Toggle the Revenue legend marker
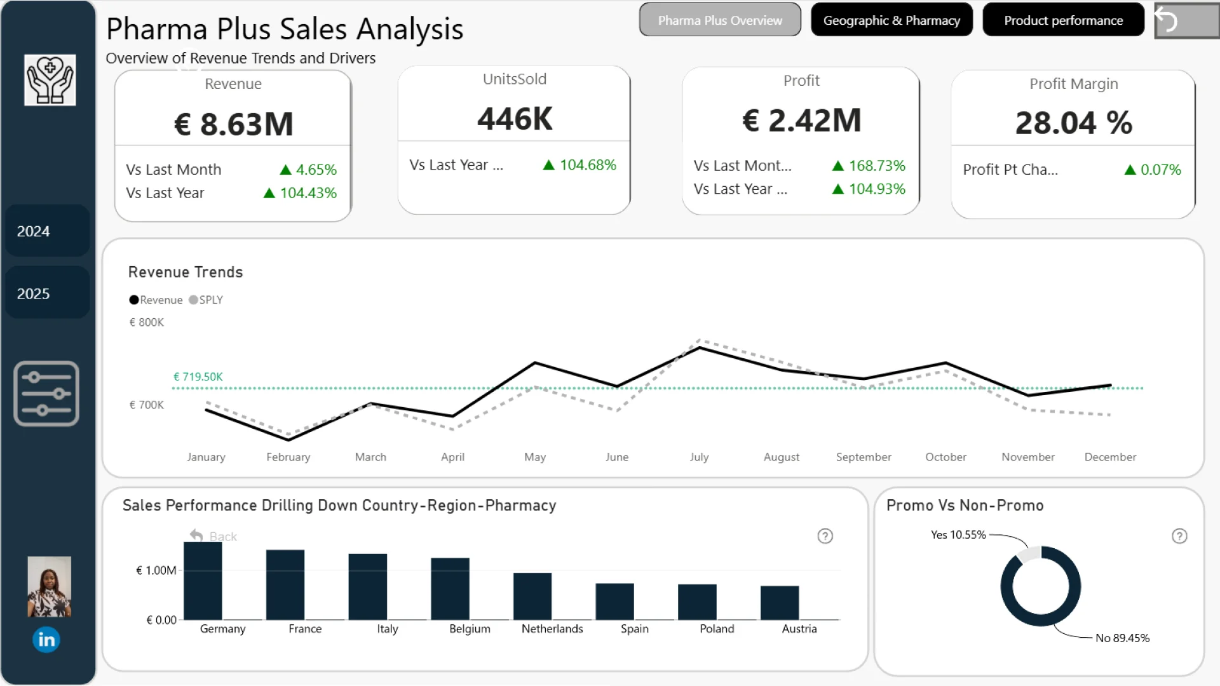 (134, 300)
